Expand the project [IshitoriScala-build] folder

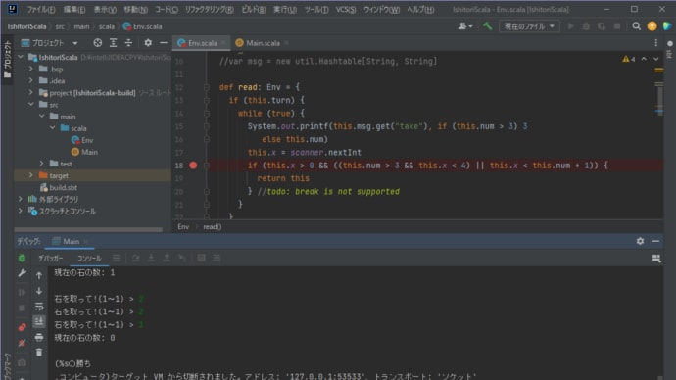30,92
